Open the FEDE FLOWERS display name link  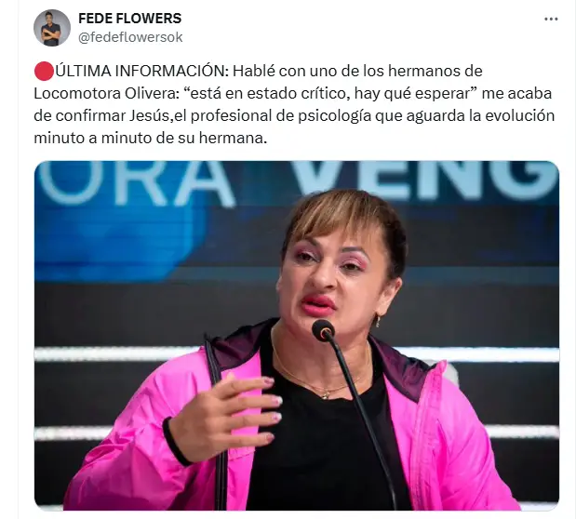(x=129, y=19)
